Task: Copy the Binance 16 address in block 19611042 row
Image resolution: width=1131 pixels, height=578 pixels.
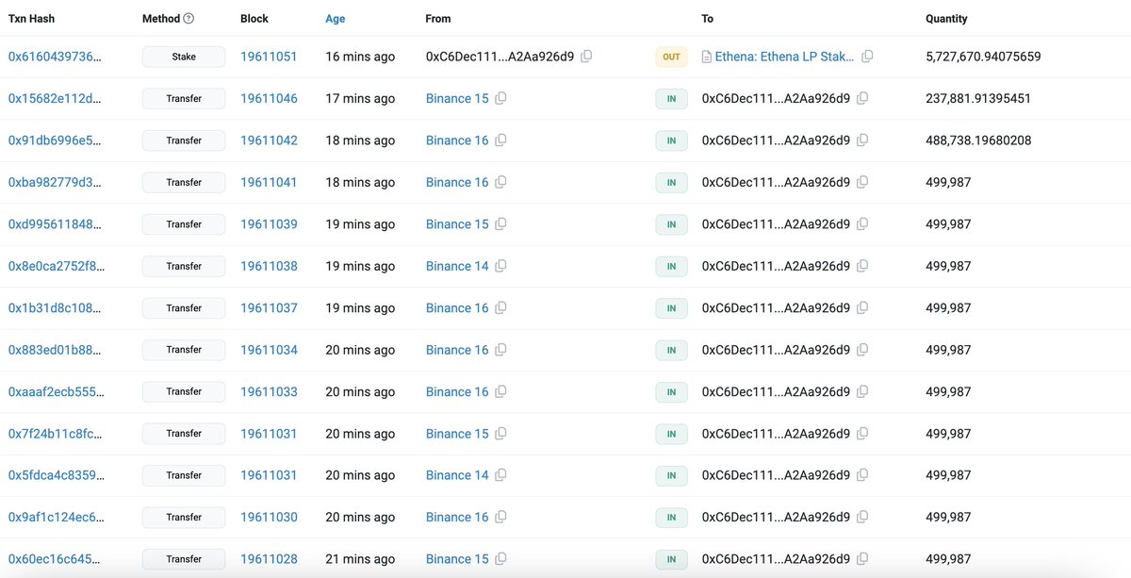Action: pyautogui.click(x=501, y=140)
